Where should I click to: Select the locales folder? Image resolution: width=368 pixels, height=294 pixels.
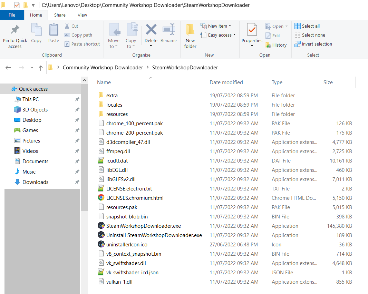pyautogui.click(x=114, y=105)
